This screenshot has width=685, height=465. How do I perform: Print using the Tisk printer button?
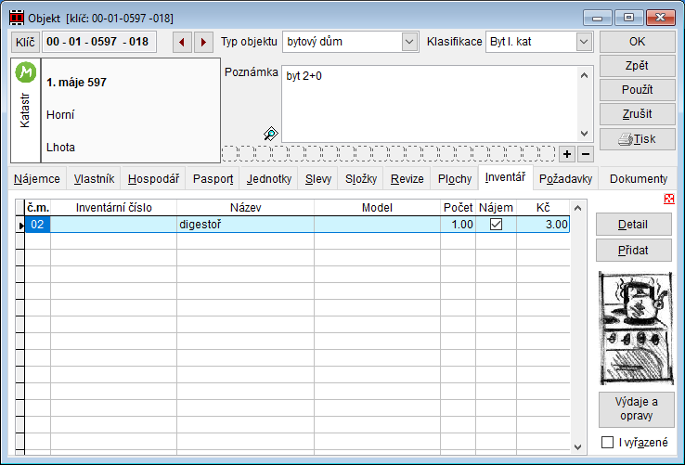637,138
